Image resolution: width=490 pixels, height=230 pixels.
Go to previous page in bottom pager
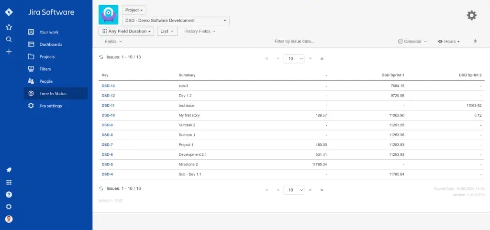click(x=278, y=190)
